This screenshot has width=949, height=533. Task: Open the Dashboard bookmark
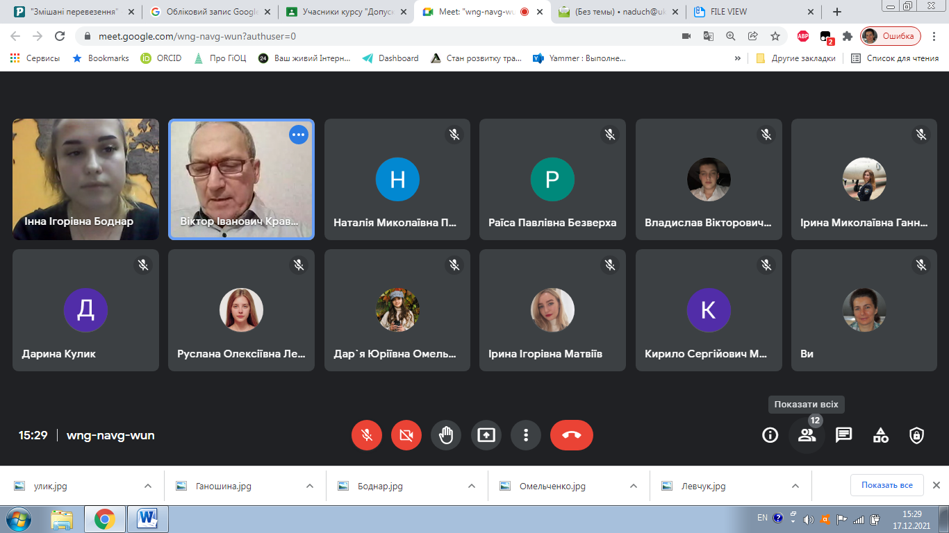390,58
